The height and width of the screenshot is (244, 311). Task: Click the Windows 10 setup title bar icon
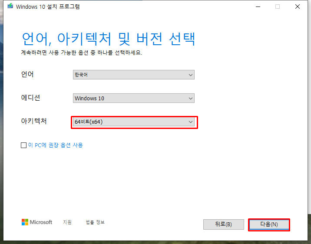tap(10, 6)
